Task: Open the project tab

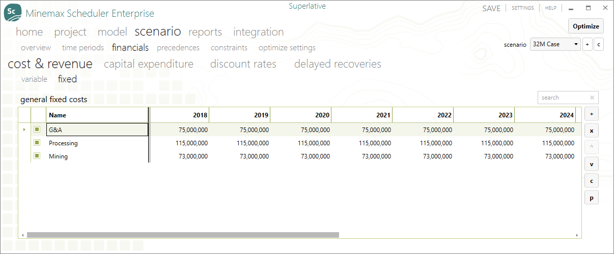Action: (70, 32)
